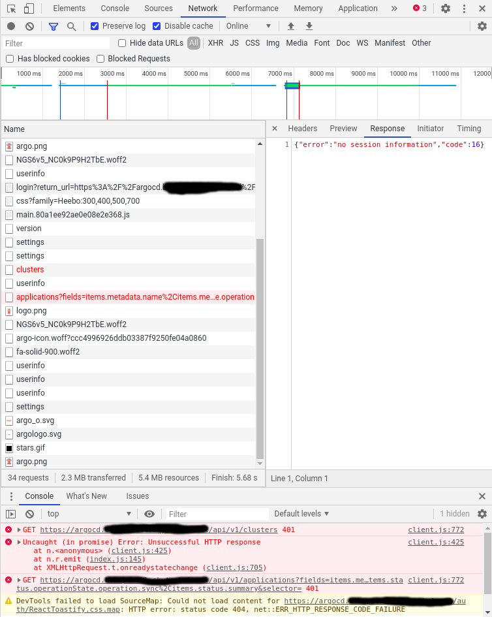Open the Application tab
The height and width of the screenshot is (617, 492).
358,8
